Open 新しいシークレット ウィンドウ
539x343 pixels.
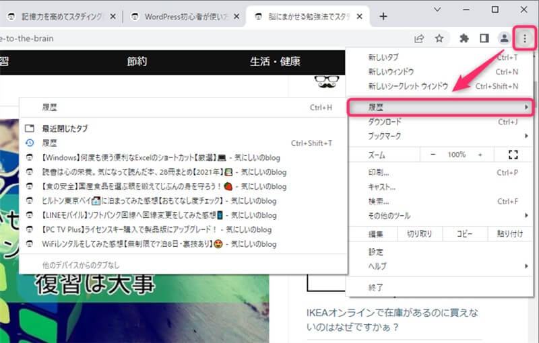440,86
